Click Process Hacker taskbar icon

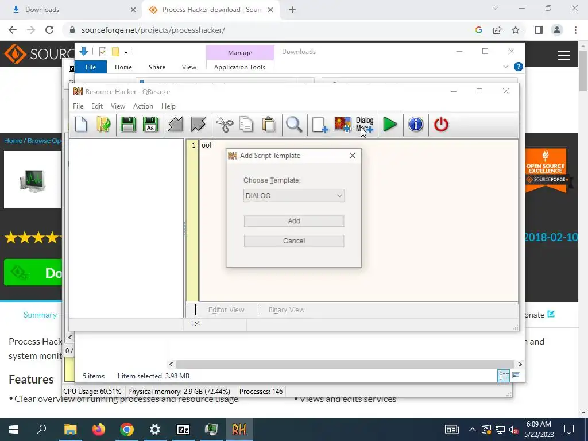point(211,430)
